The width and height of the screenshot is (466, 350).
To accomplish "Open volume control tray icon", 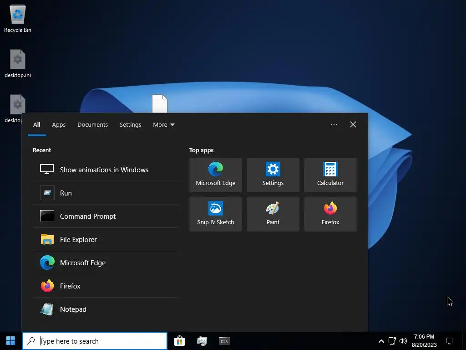I will 403,341.
